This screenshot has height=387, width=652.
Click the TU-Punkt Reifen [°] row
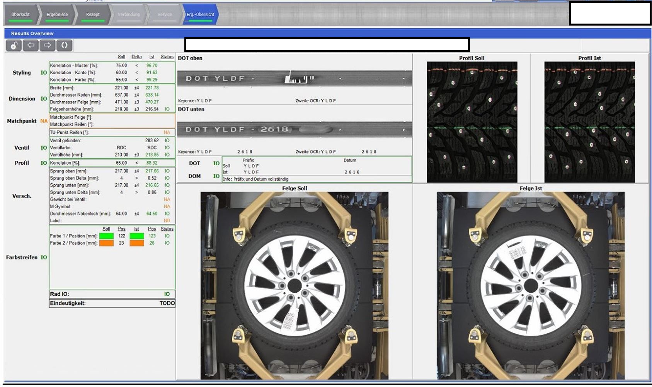pos(112,133)
